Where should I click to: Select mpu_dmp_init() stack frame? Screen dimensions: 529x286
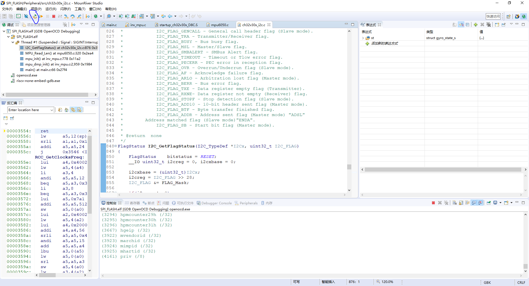(x=59, y=64)
